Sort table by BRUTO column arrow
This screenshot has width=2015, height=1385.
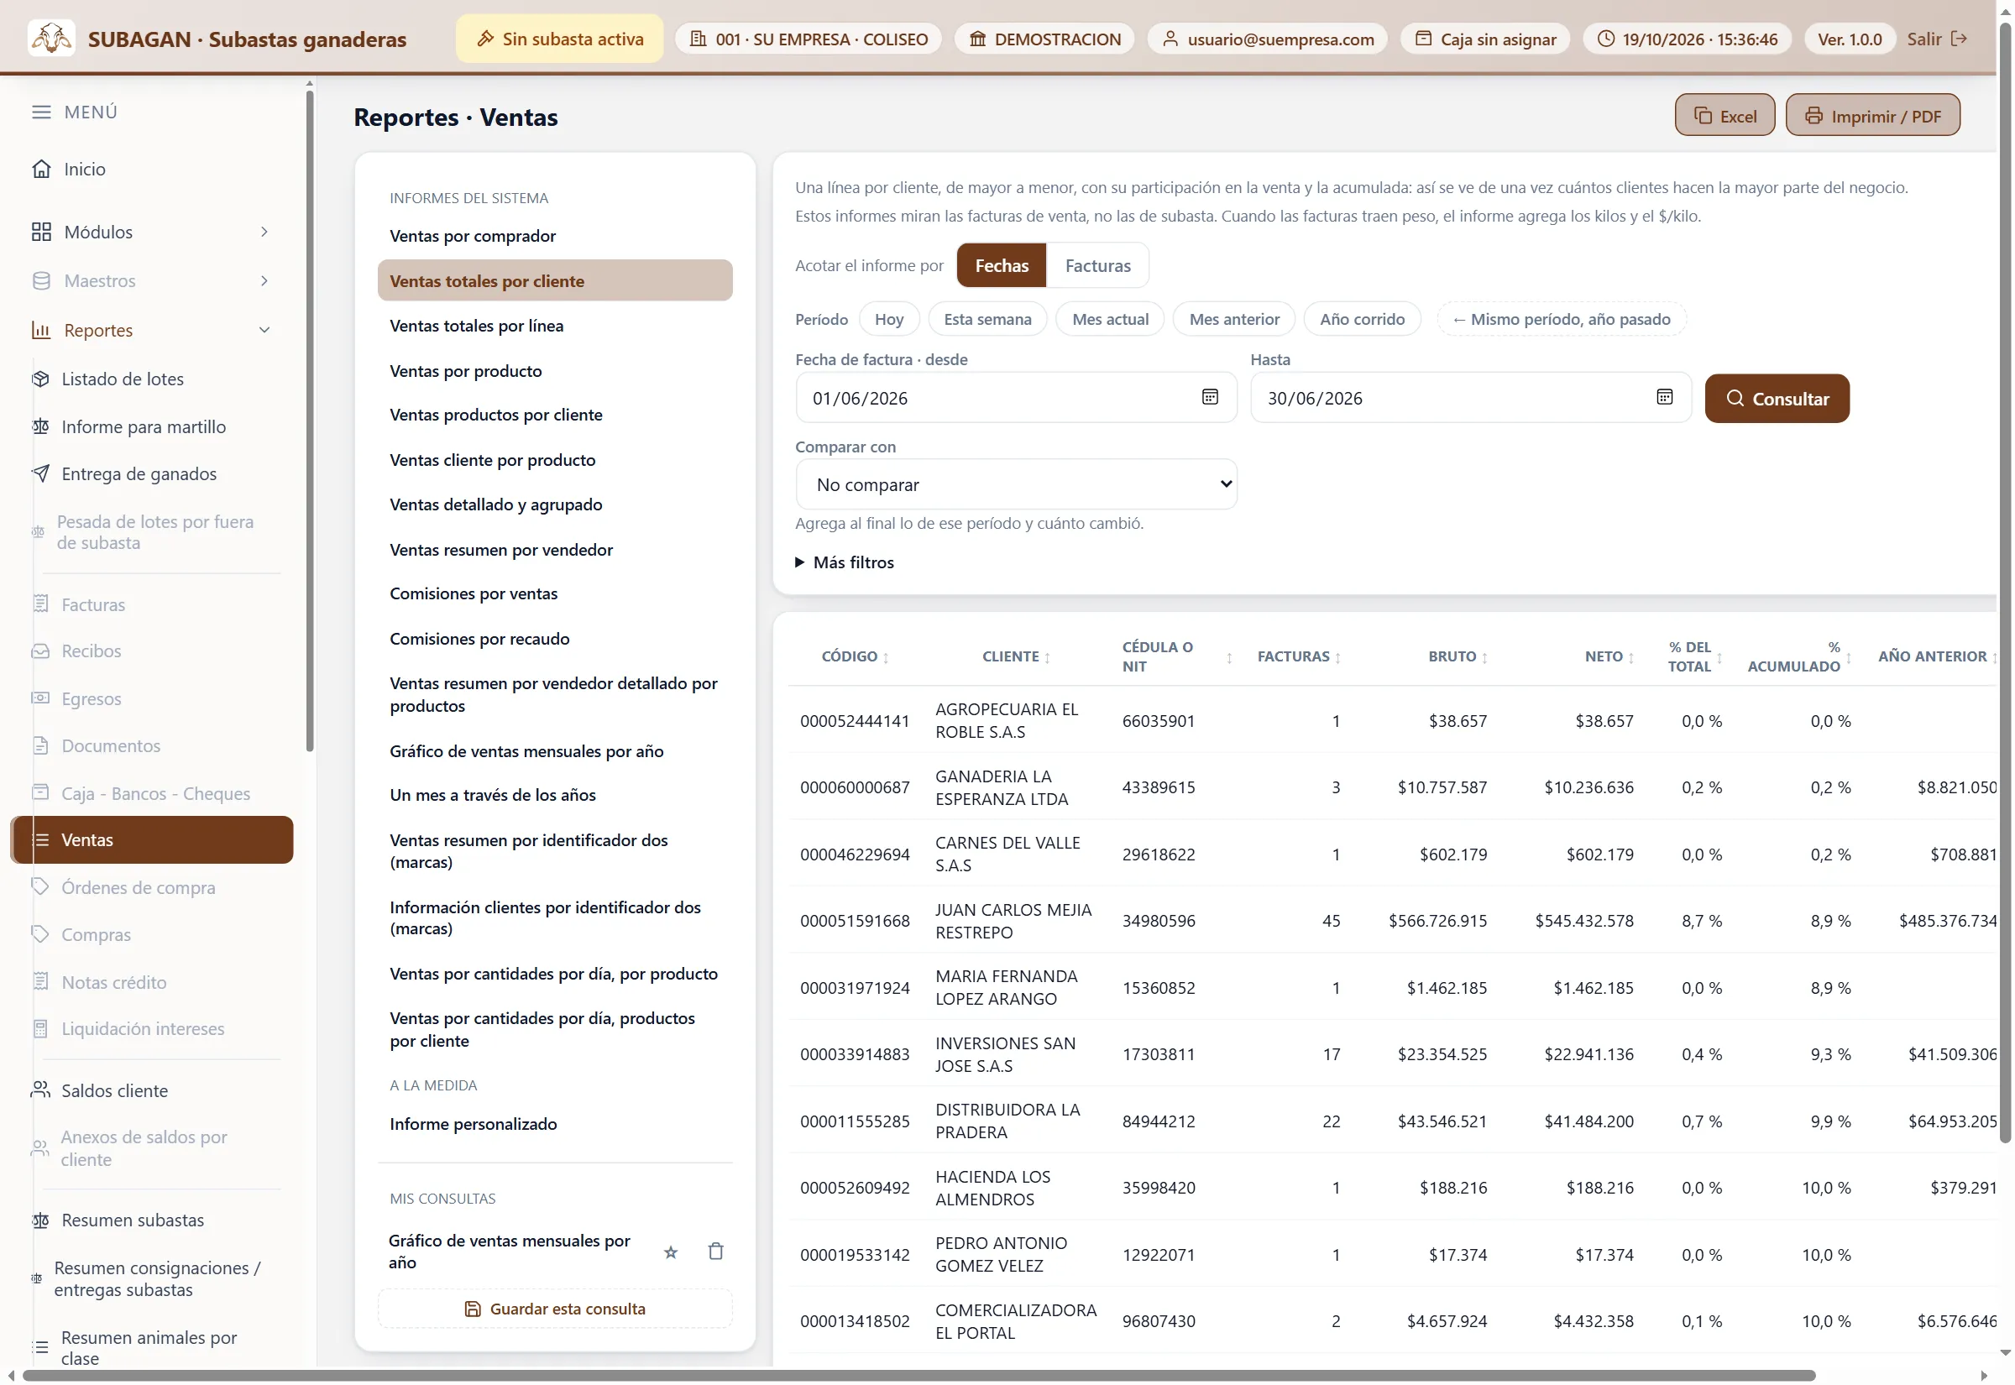(1484, 658)
